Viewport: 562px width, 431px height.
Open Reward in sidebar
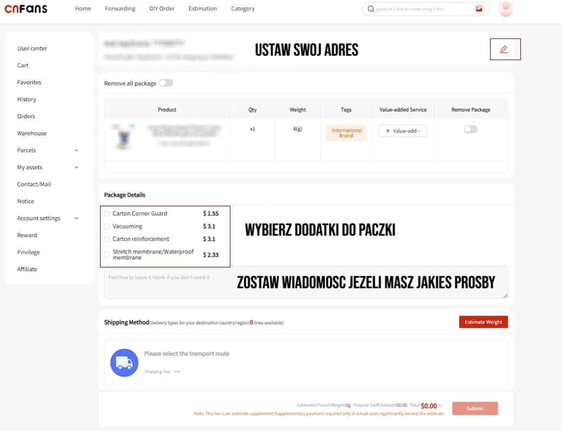(27, 235)
